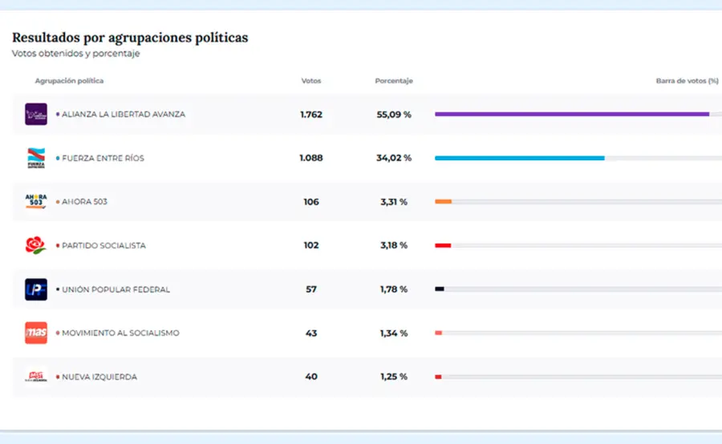Click the Barra de votos (%) header

(687, 81)
